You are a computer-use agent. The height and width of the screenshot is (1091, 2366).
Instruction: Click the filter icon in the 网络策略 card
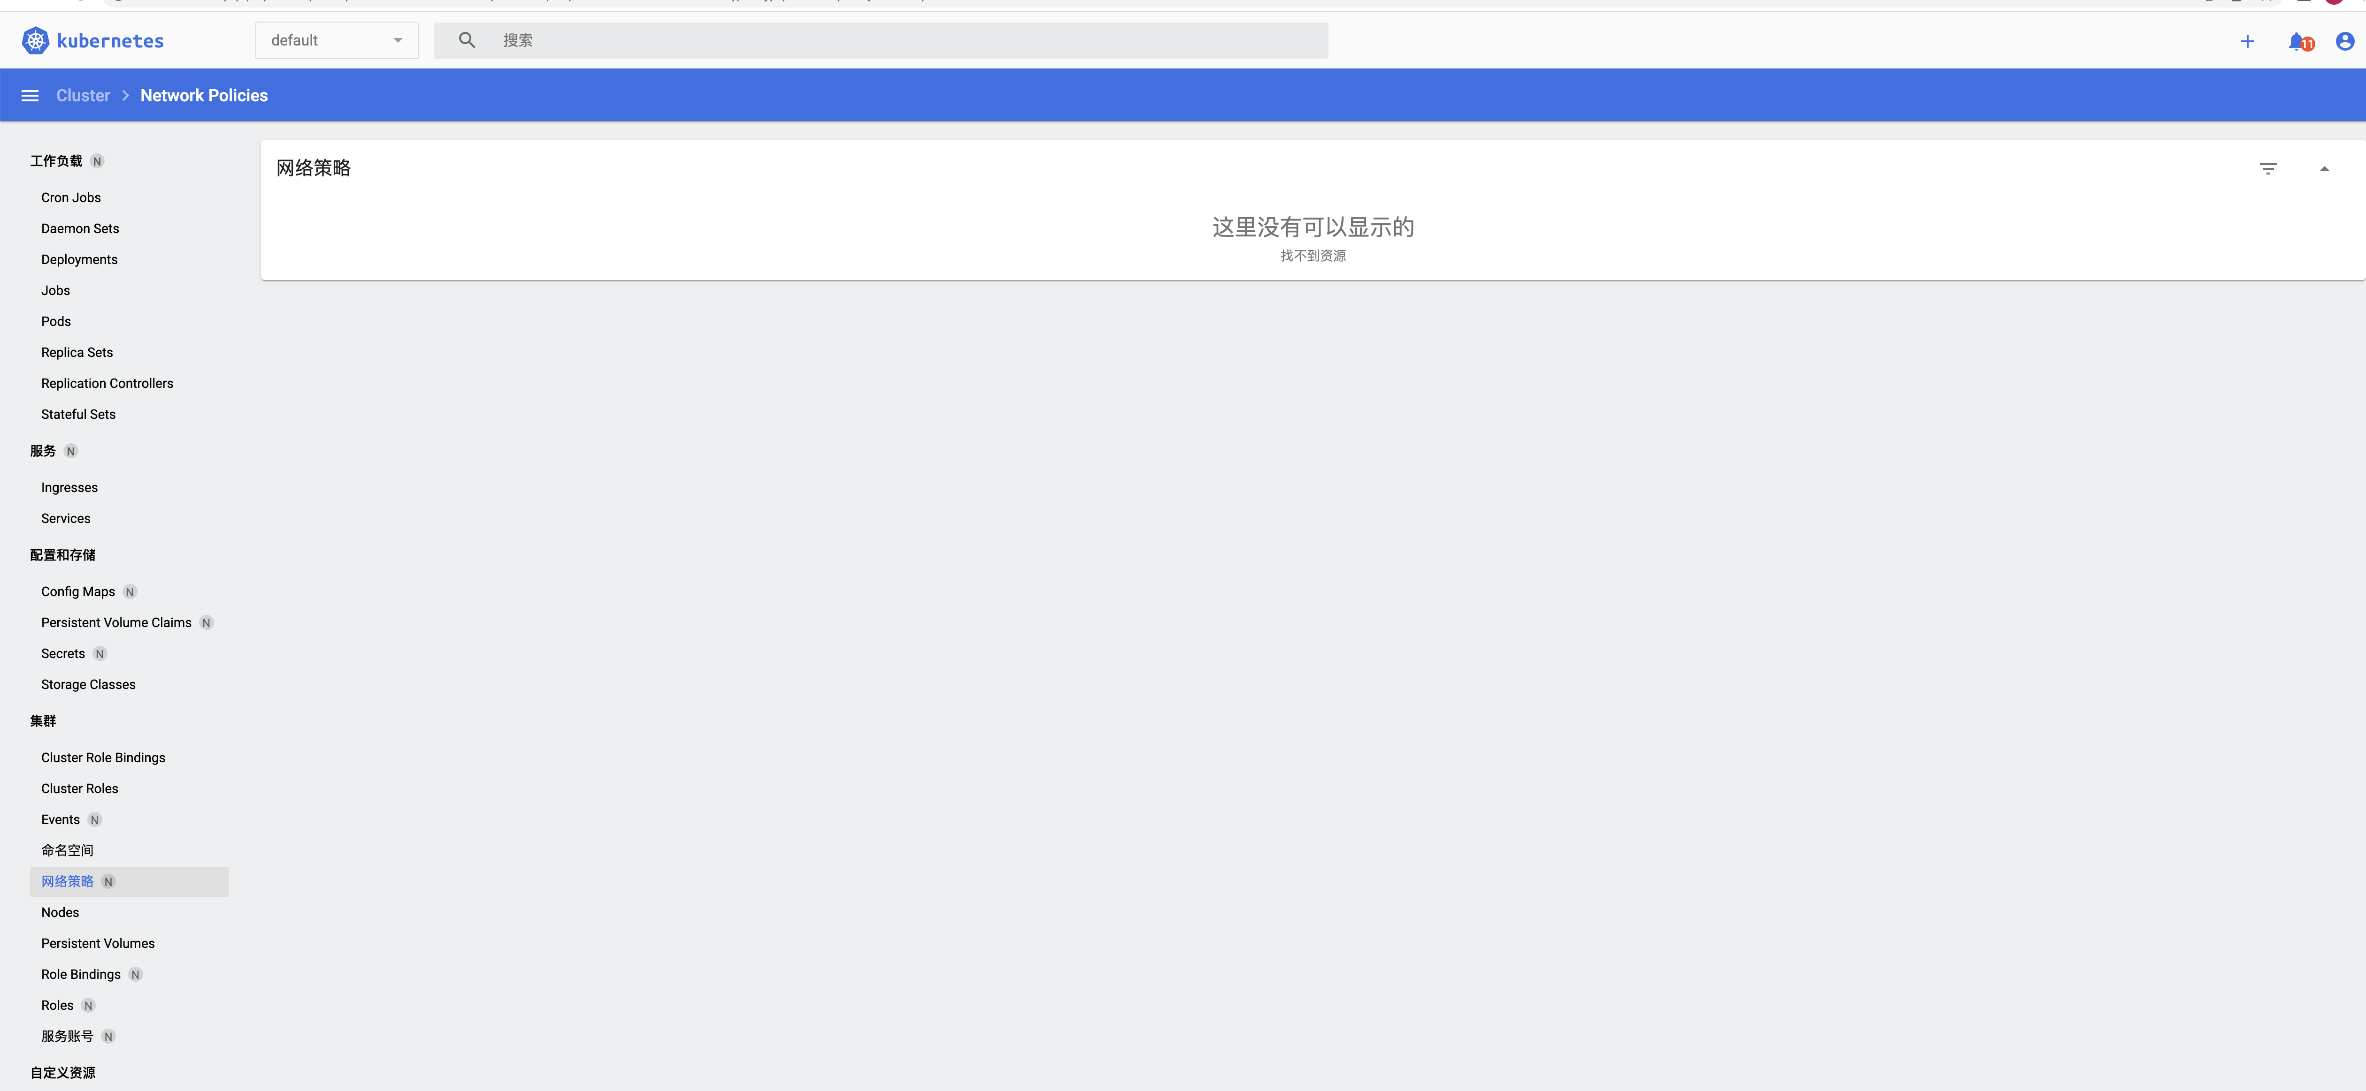click(x=2268, y=169)
